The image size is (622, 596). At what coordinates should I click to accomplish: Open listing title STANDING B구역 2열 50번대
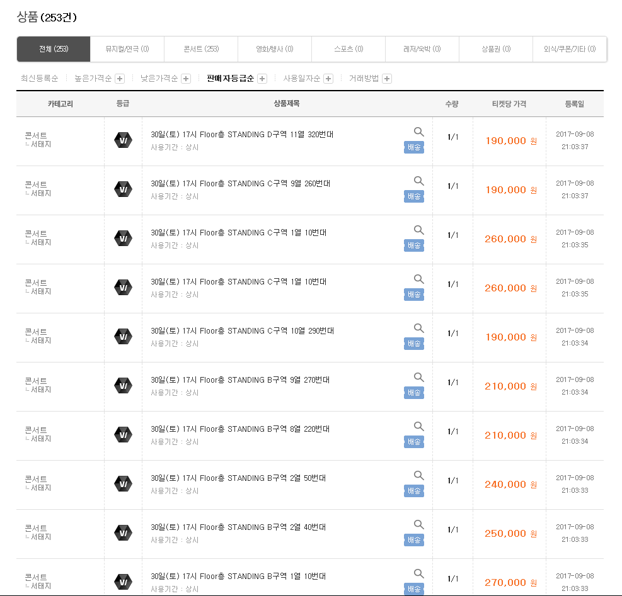pyautogui.click(x=238, y=478)
